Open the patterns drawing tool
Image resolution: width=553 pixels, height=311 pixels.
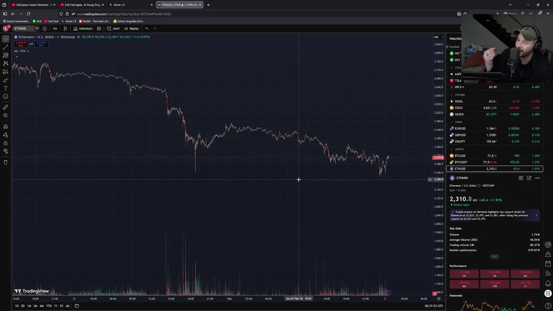pos(6,63)
